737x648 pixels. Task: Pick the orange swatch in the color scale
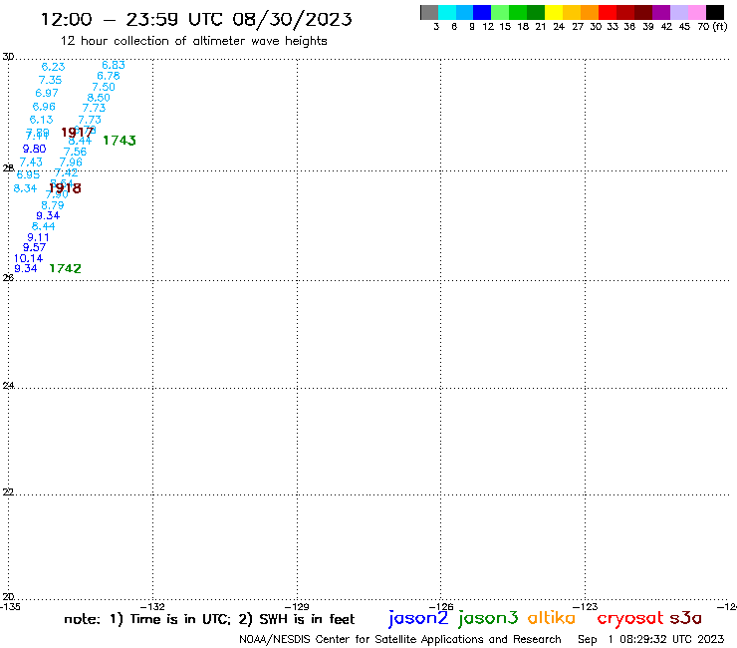coord(590,12)
